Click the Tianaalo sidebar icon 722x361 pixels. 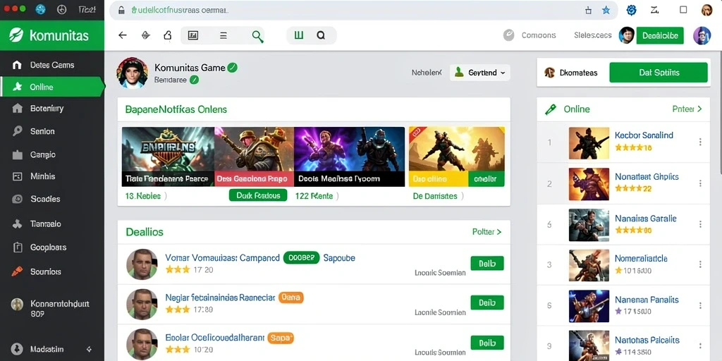(x=17, y=224)
